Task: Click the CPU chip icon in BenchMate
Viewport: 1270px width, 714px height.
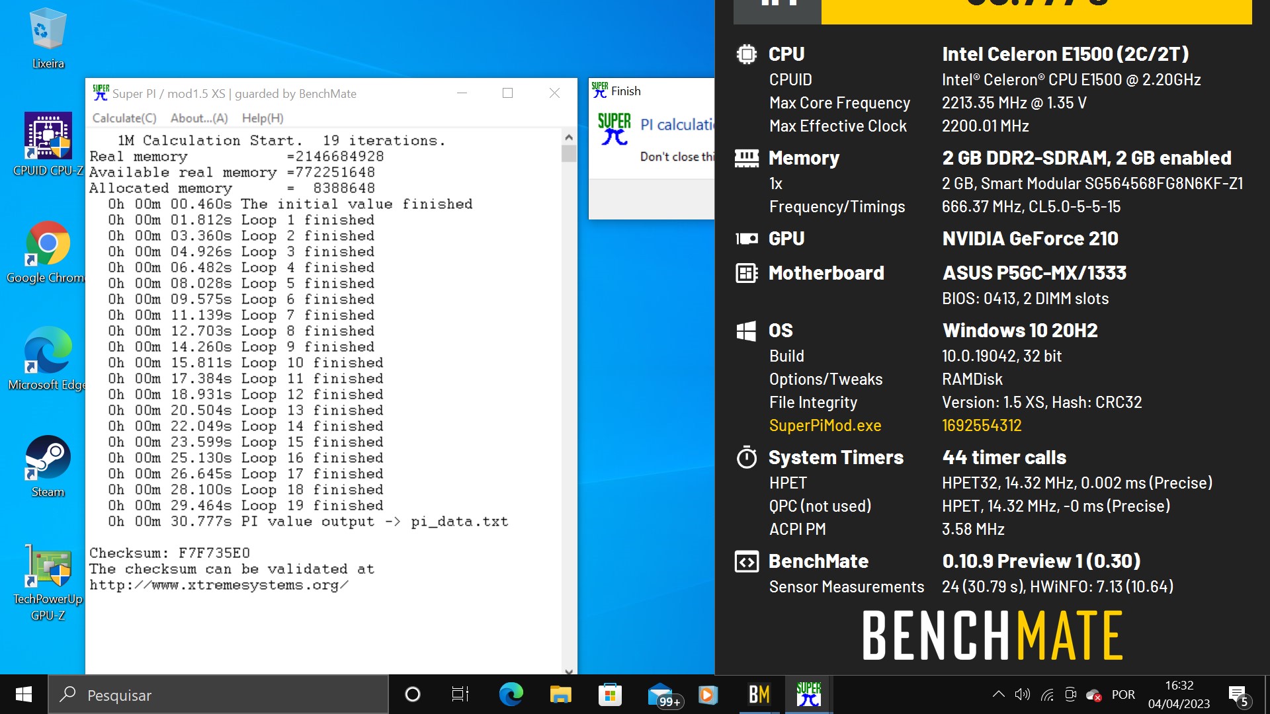Action: (747, 54)
